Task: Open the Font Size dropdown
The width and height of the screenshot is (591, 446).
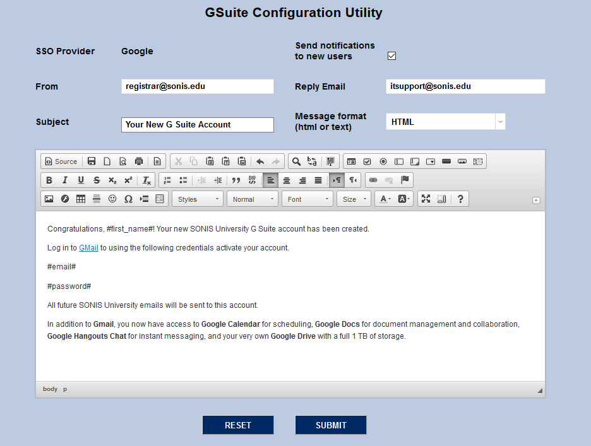Action: (x=354, y=199)
